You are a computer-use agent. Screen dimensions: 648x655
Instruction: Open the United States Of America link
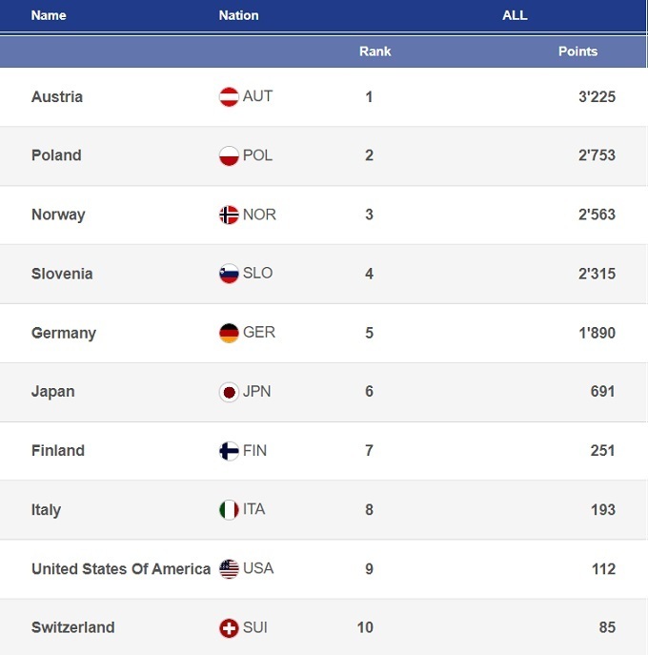pyautogui.click(x=121, y=569)
